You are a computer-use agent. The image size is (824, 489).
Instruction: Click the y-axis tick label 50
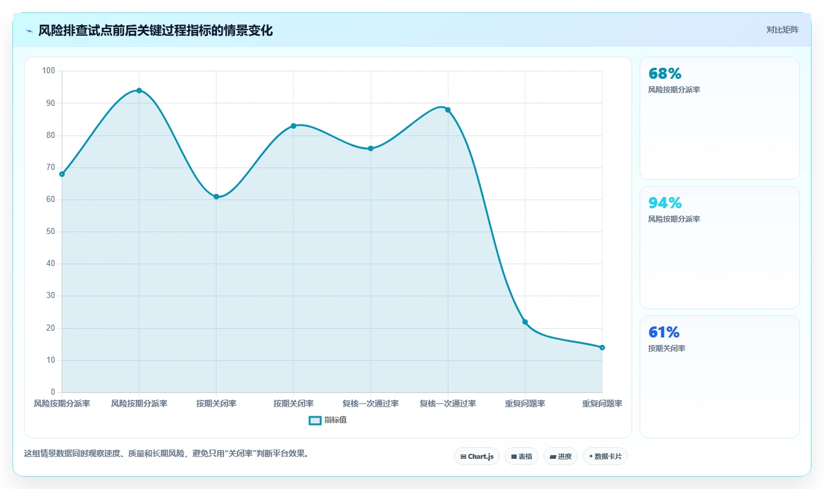point(51,232)
